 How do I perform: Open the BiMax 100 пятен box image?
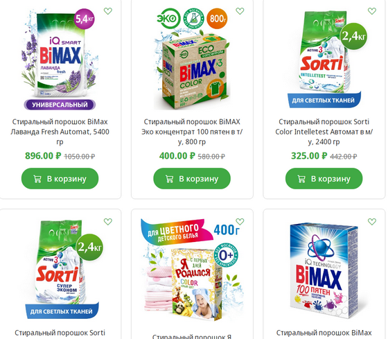[x=324, y=270]
